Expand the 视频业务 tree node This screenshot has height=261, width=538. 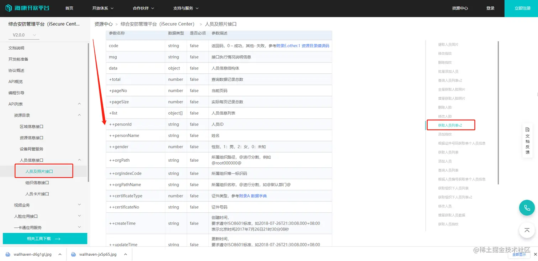[79, 205]
